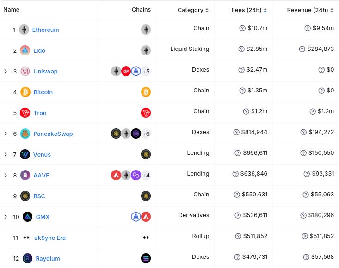Click the Rollup category cell
The height and width of the screenshot is (268, 339).
(200, 236)
